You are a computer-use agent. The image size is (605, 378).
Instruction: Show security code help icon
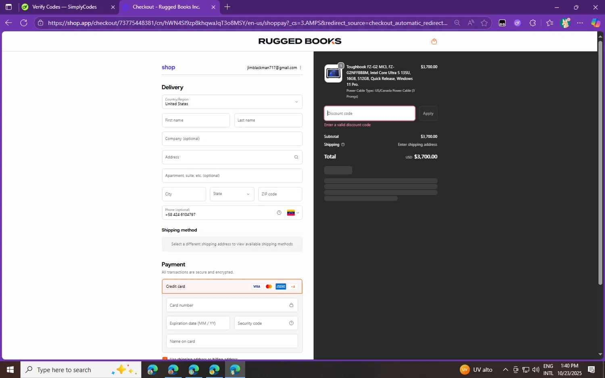point(291,323)
